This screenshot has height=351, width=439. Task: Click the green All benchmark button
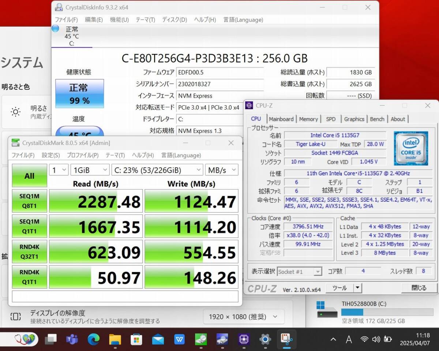29,176
